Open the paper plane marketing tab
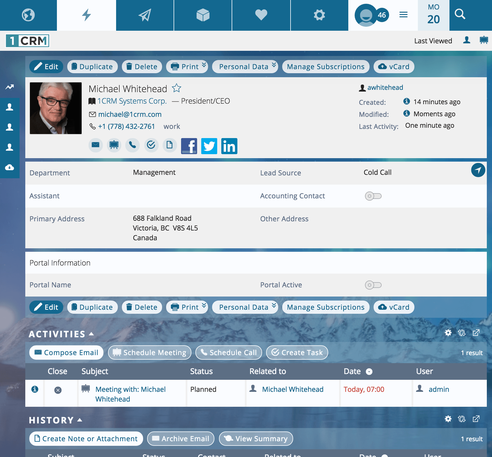492x457 pixels. tap(145, 15)
